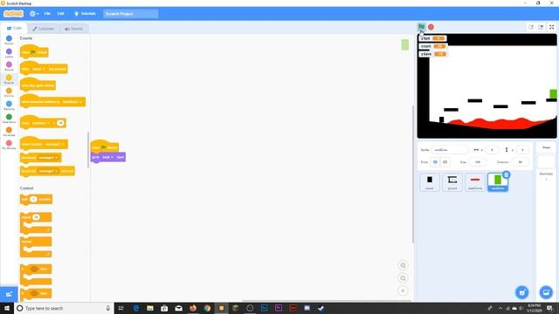559x314 pixels.
Task: Switch to the Costumes tab
Action: pyautogui.click(x=44, y=29)
